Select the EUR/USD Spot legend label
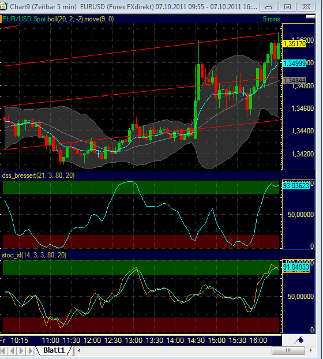 click(x=24, y=19)
